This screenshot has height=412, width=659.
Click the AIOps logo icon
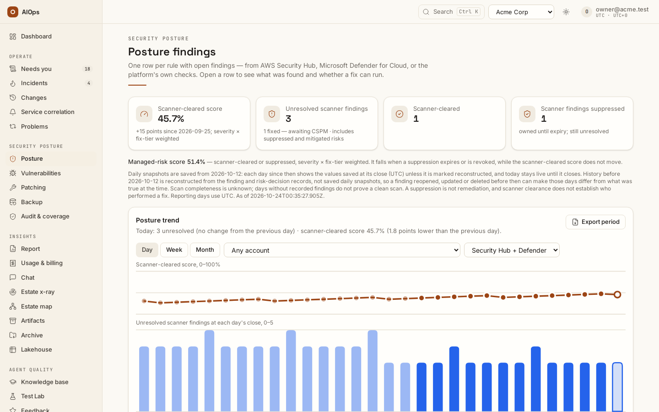point(13,12)
